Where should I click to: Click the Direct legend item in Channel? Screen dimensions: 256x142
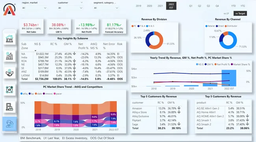(220, 26)
